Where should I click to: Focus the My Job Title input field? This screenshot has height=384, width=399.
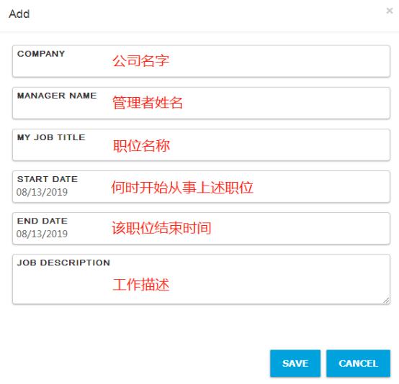201,145
